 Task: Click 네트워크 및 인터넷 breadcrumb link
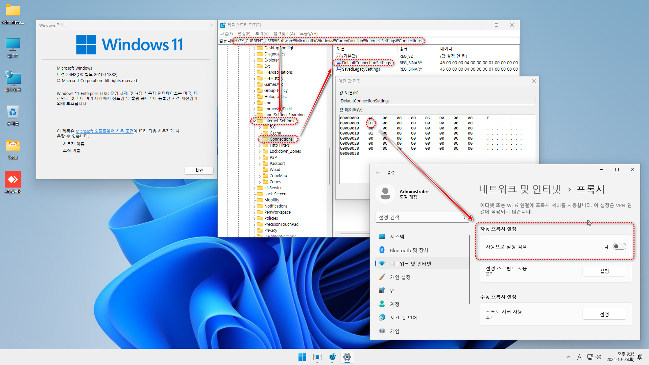[520, 189]
